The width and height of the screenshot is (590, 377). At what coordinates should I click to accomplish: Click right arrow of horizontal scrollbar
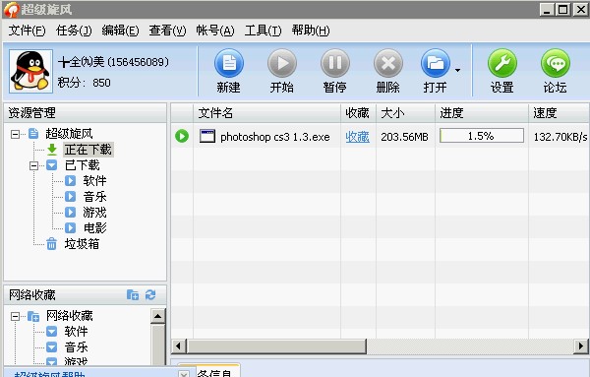tap(581, 346)
